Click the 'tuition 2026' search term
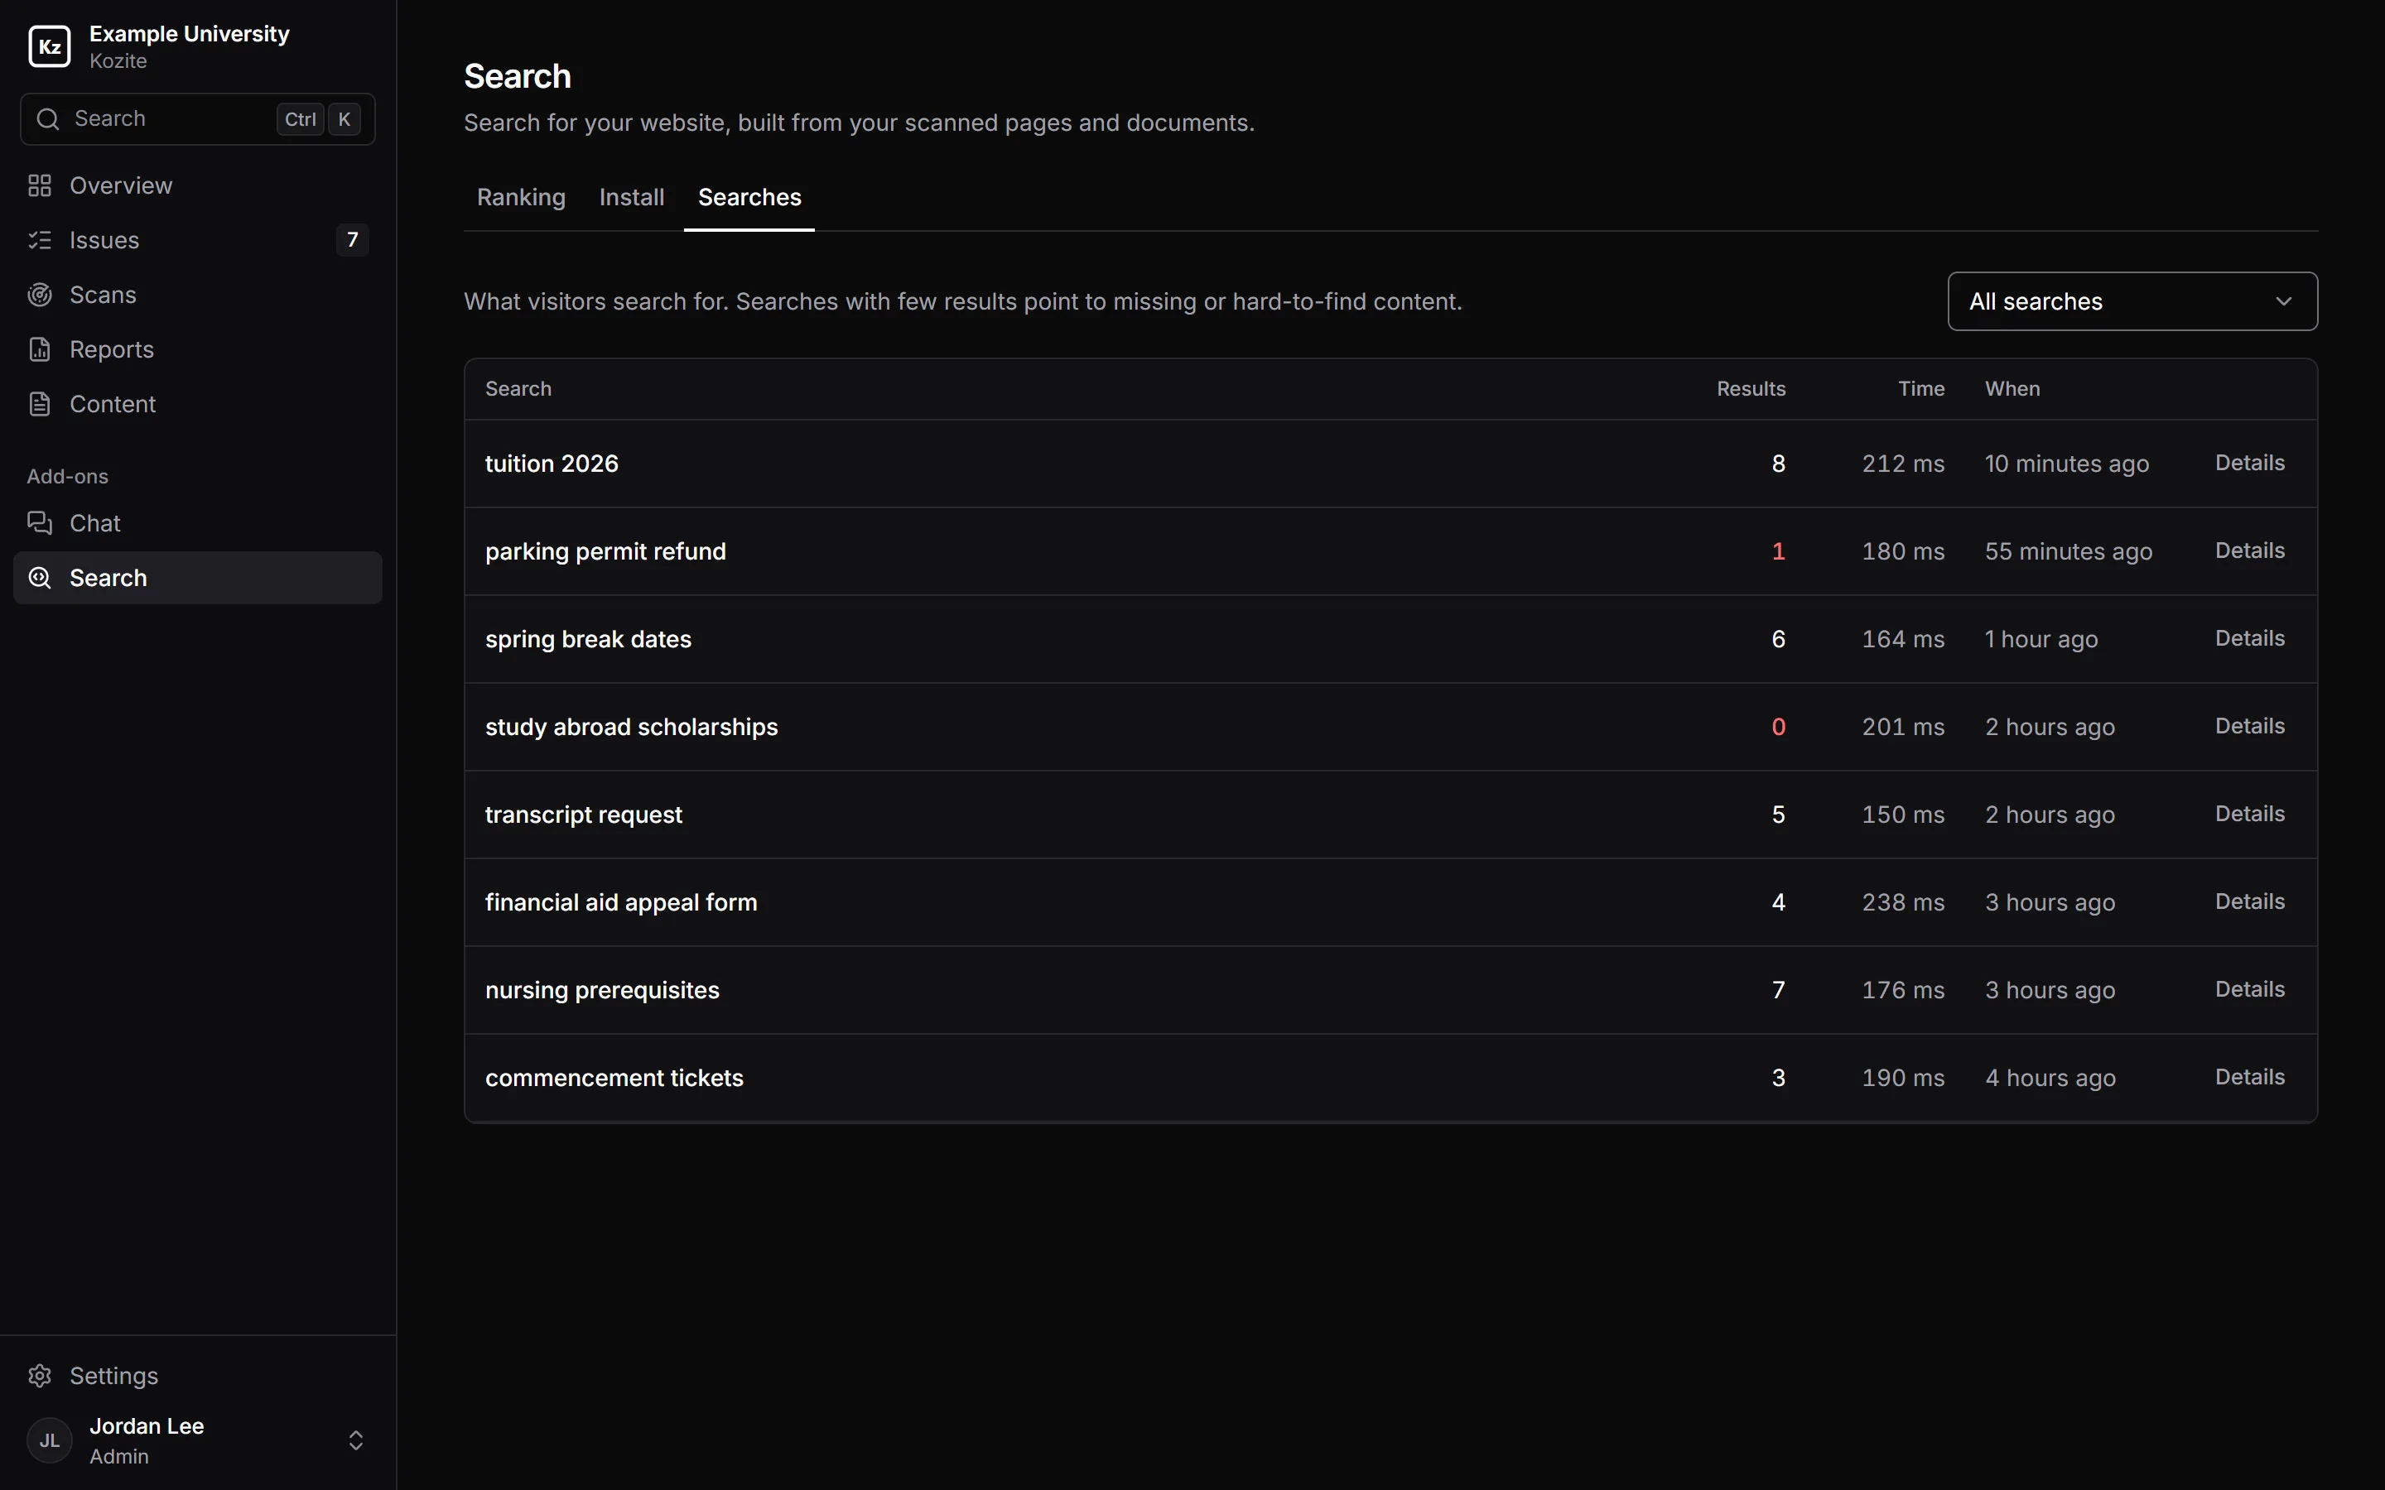Image resolution: width=2385 pixels, height=1490 pixels. pos(552,464)
